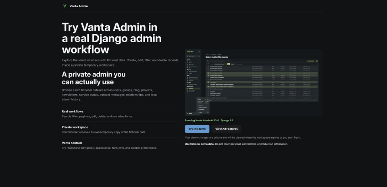The width and height of the screenshot is (387, 187).
Task: Open the Vanta Admin header title link
Action: pyautogui.click(x=79, y=6)
